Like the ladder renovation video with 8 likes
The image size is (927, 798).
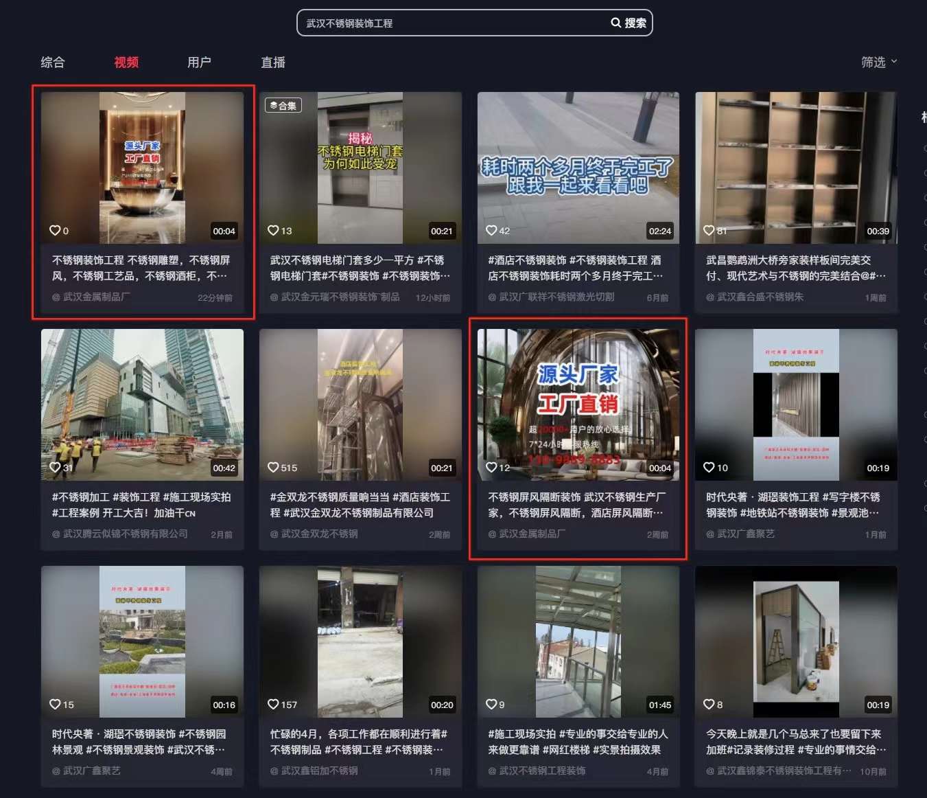click(709, 705)
